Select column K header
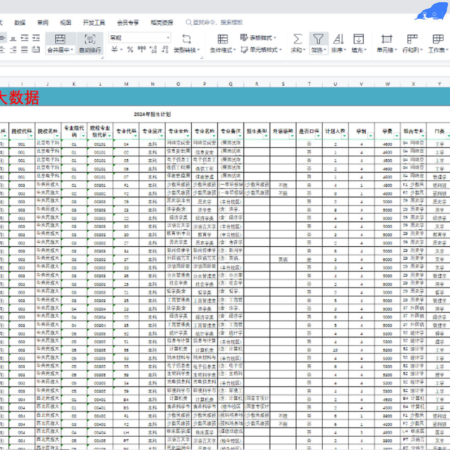This screenshot has height=450, width=450. pos(74,84)
